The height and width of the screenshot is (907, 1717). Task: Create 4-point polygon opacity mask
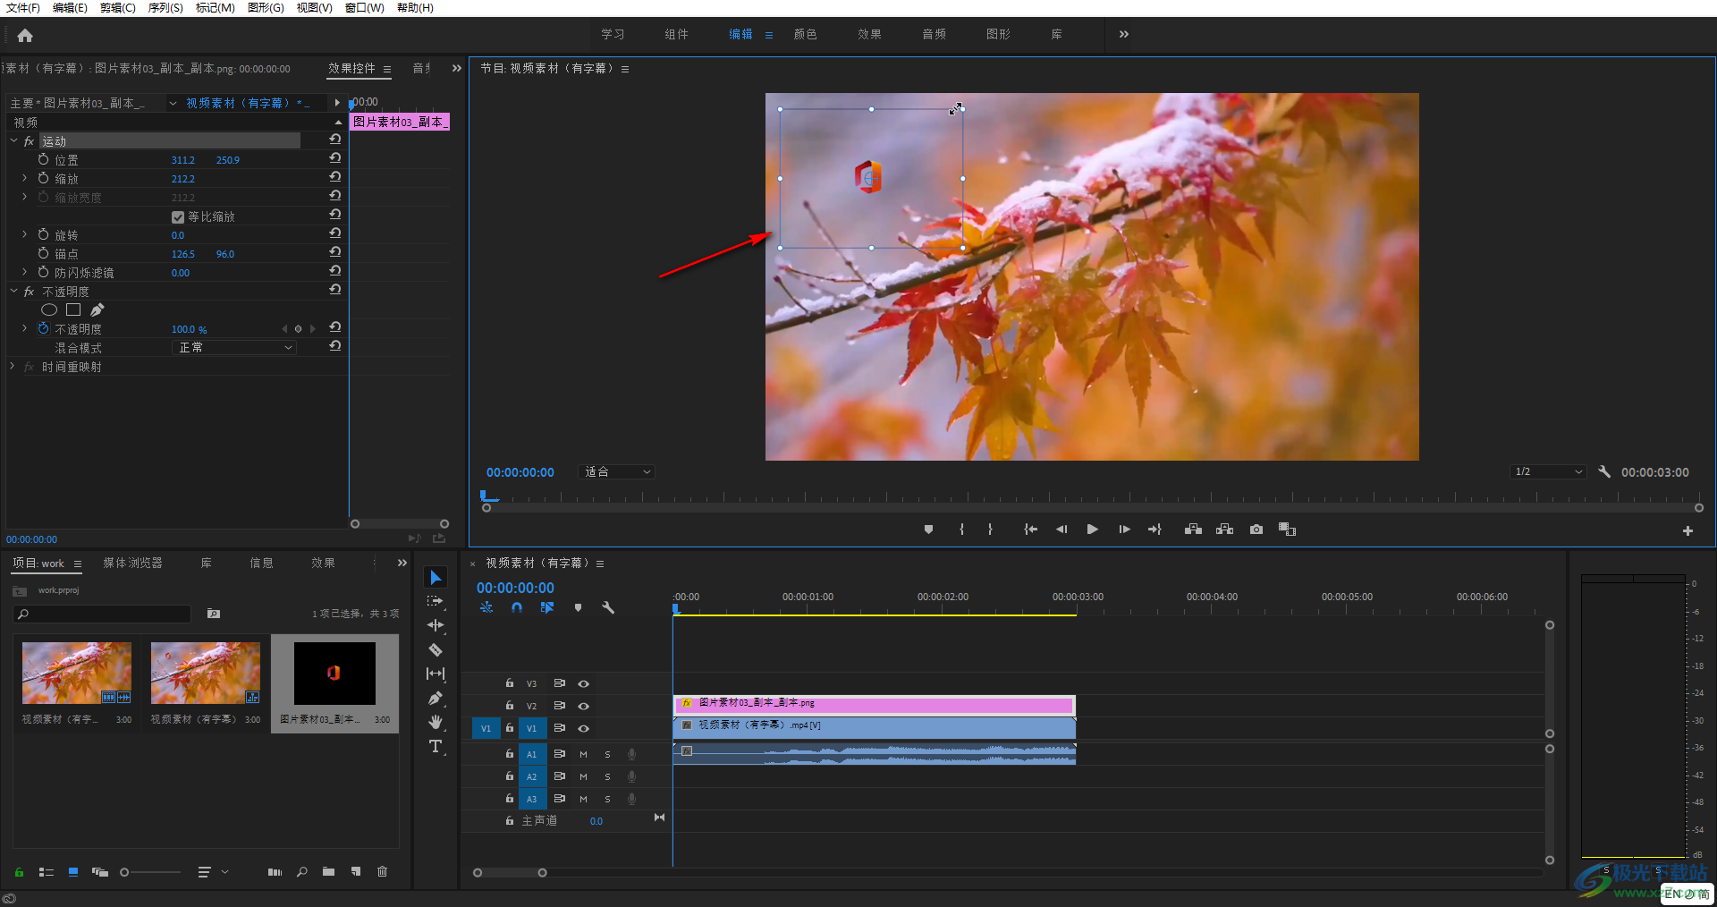point(73,309)
